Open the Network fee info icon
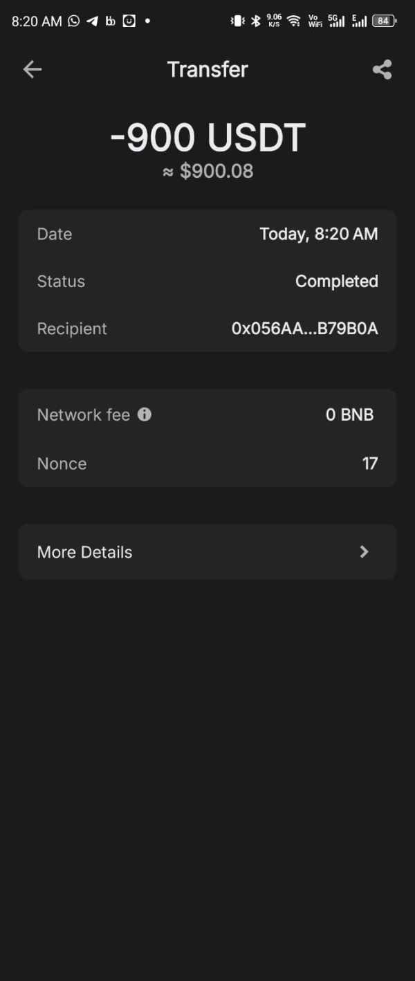415x981 pixels. [145, 414]
